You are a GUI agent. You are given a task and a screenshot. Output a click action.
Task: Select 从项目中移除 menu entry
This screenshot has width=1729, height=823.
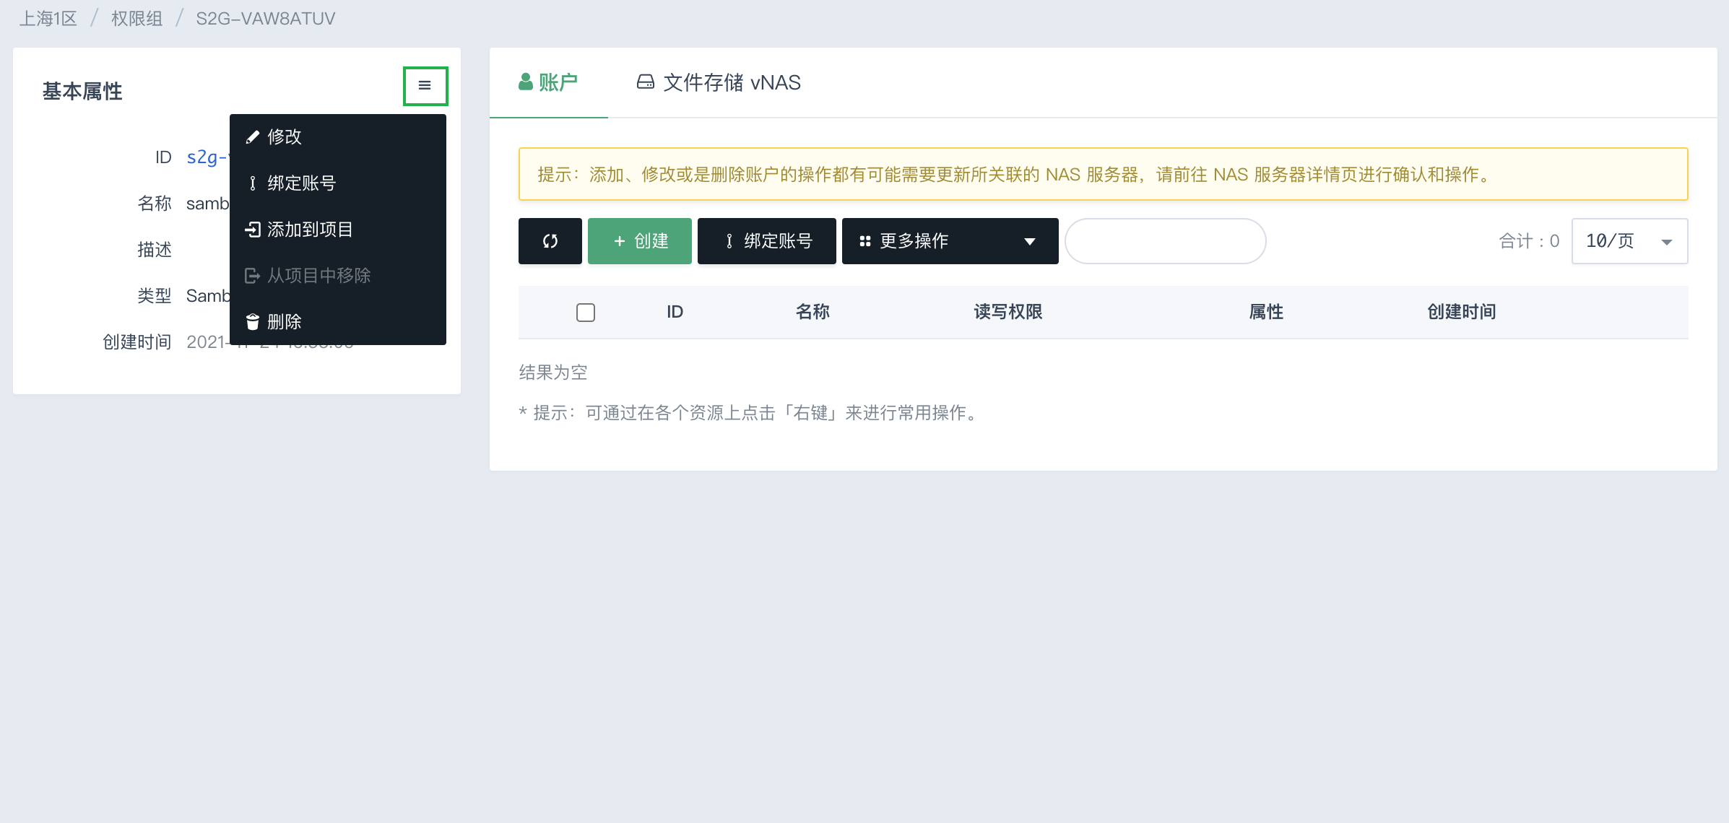(x=318, y=276)
